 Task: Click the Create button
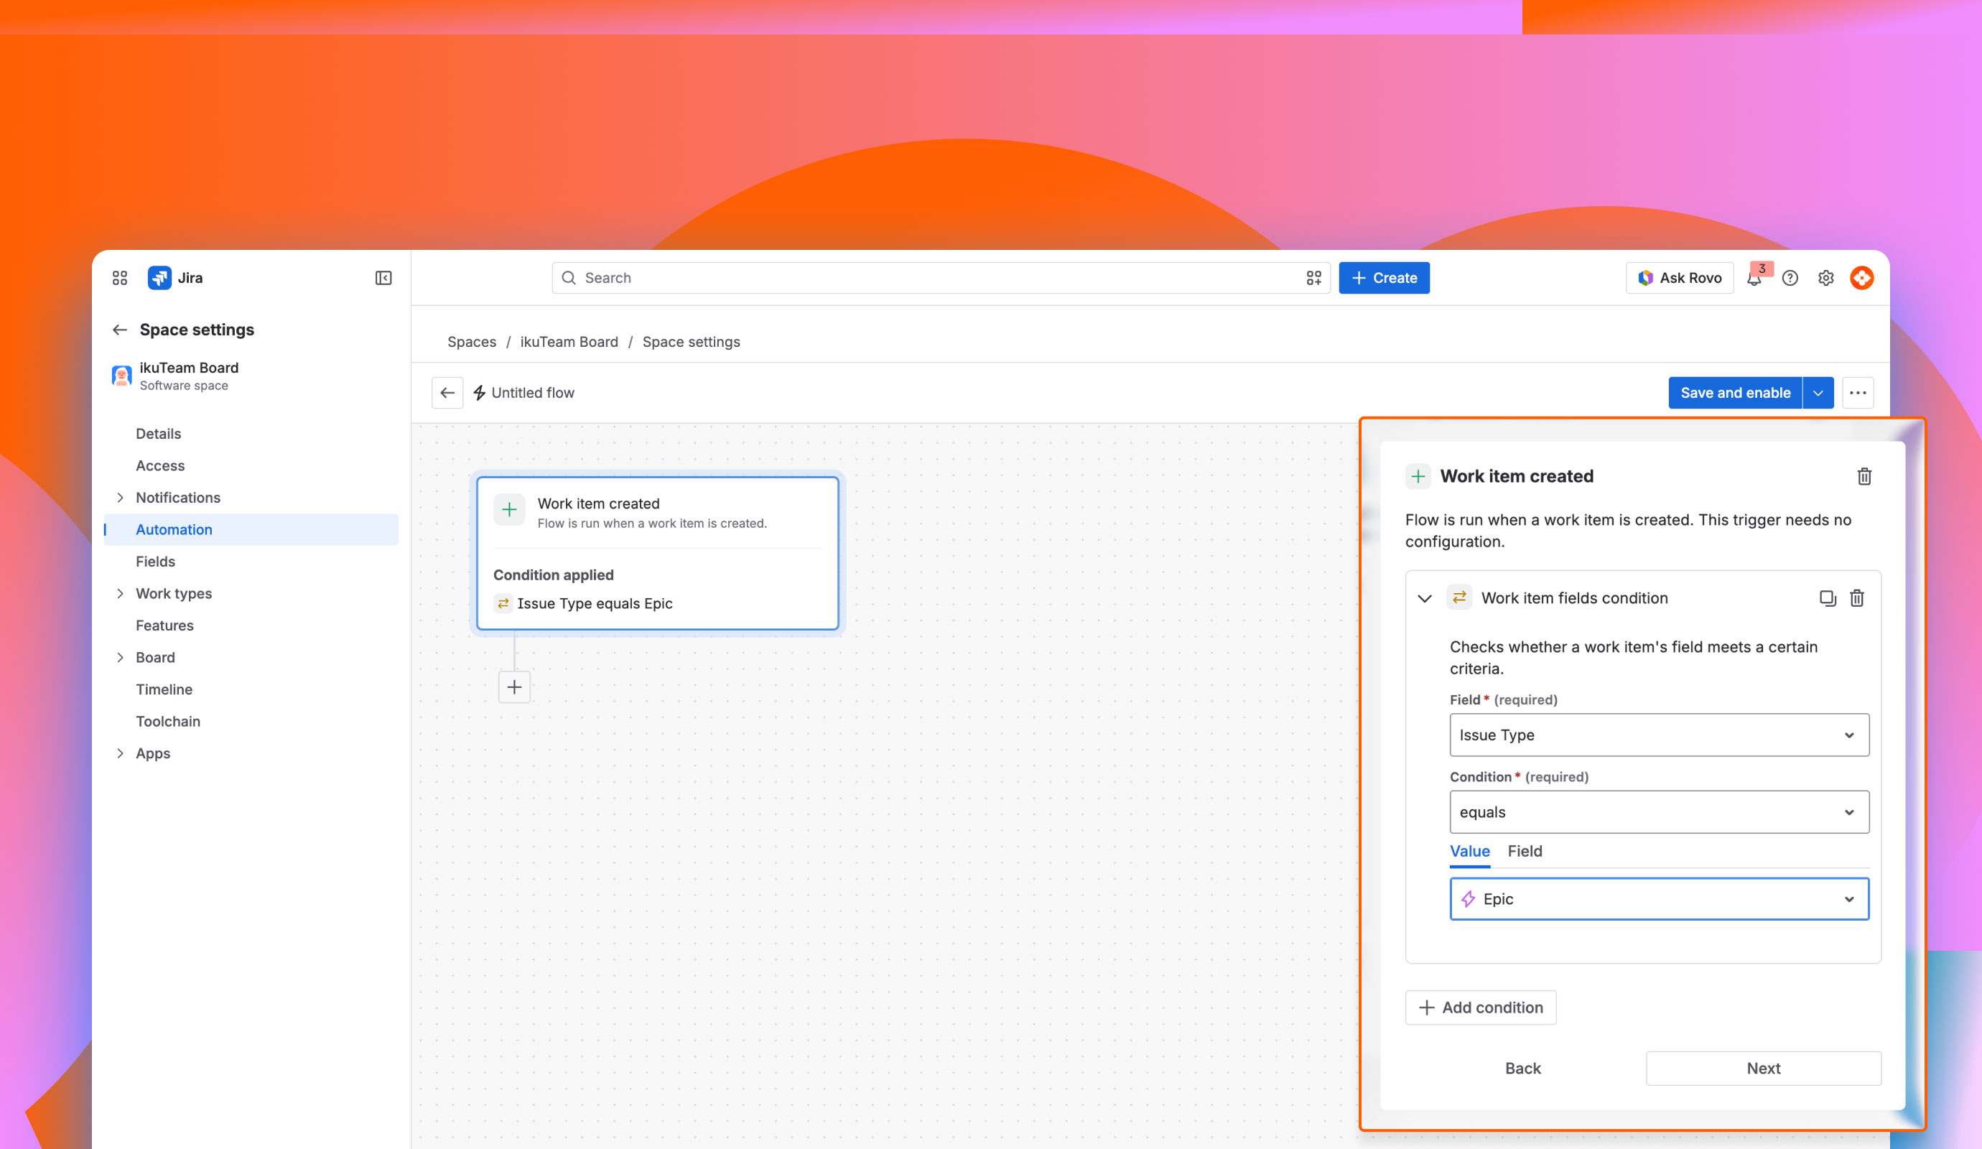point(1384,278)
